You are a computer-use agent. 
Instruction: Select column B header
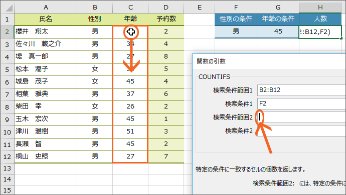[x=95, y=7]
